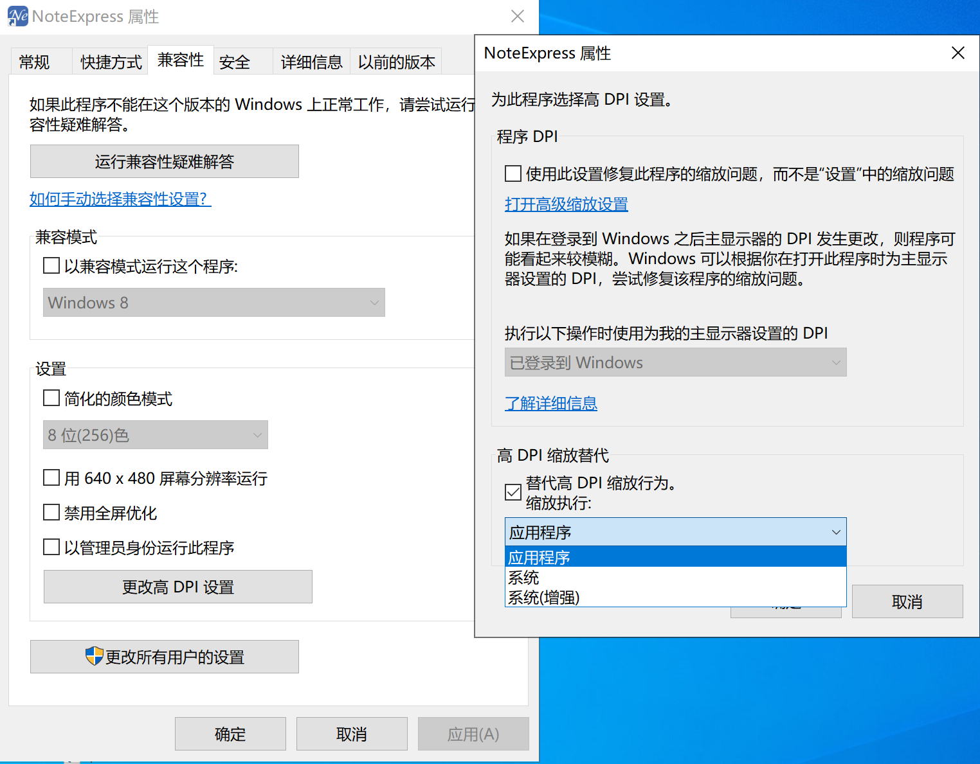
Task: Click 取消 in the DPI dialog
Action: click(907, 601)
